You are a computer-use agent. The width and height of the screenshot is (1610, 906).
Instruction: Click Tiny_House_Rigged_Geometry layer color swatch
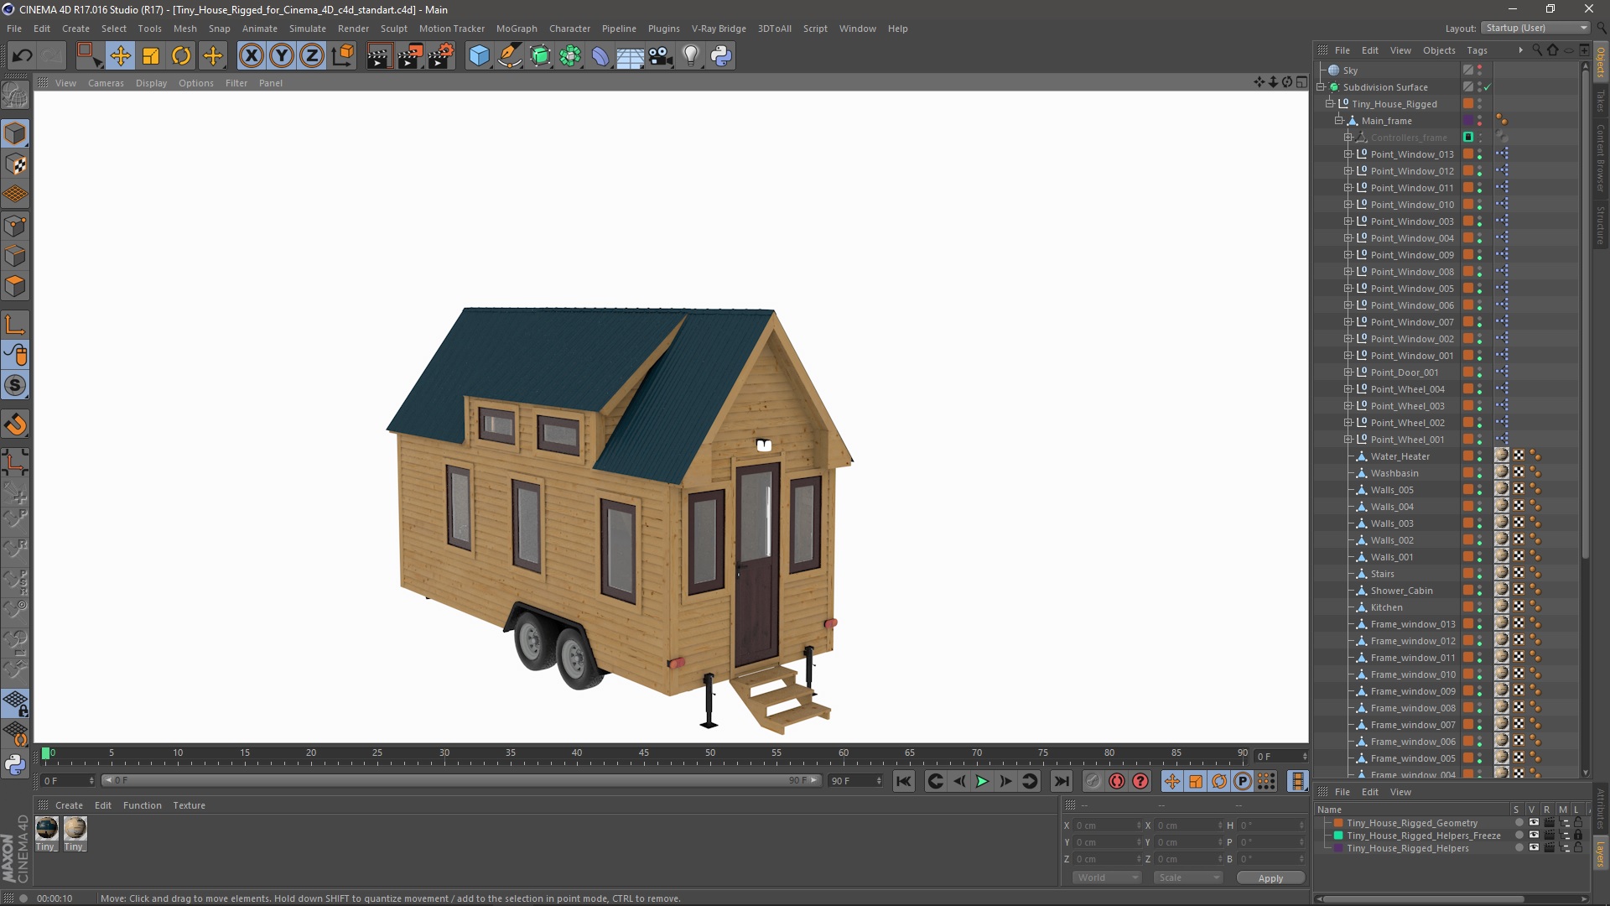(x=1339, y=823)
